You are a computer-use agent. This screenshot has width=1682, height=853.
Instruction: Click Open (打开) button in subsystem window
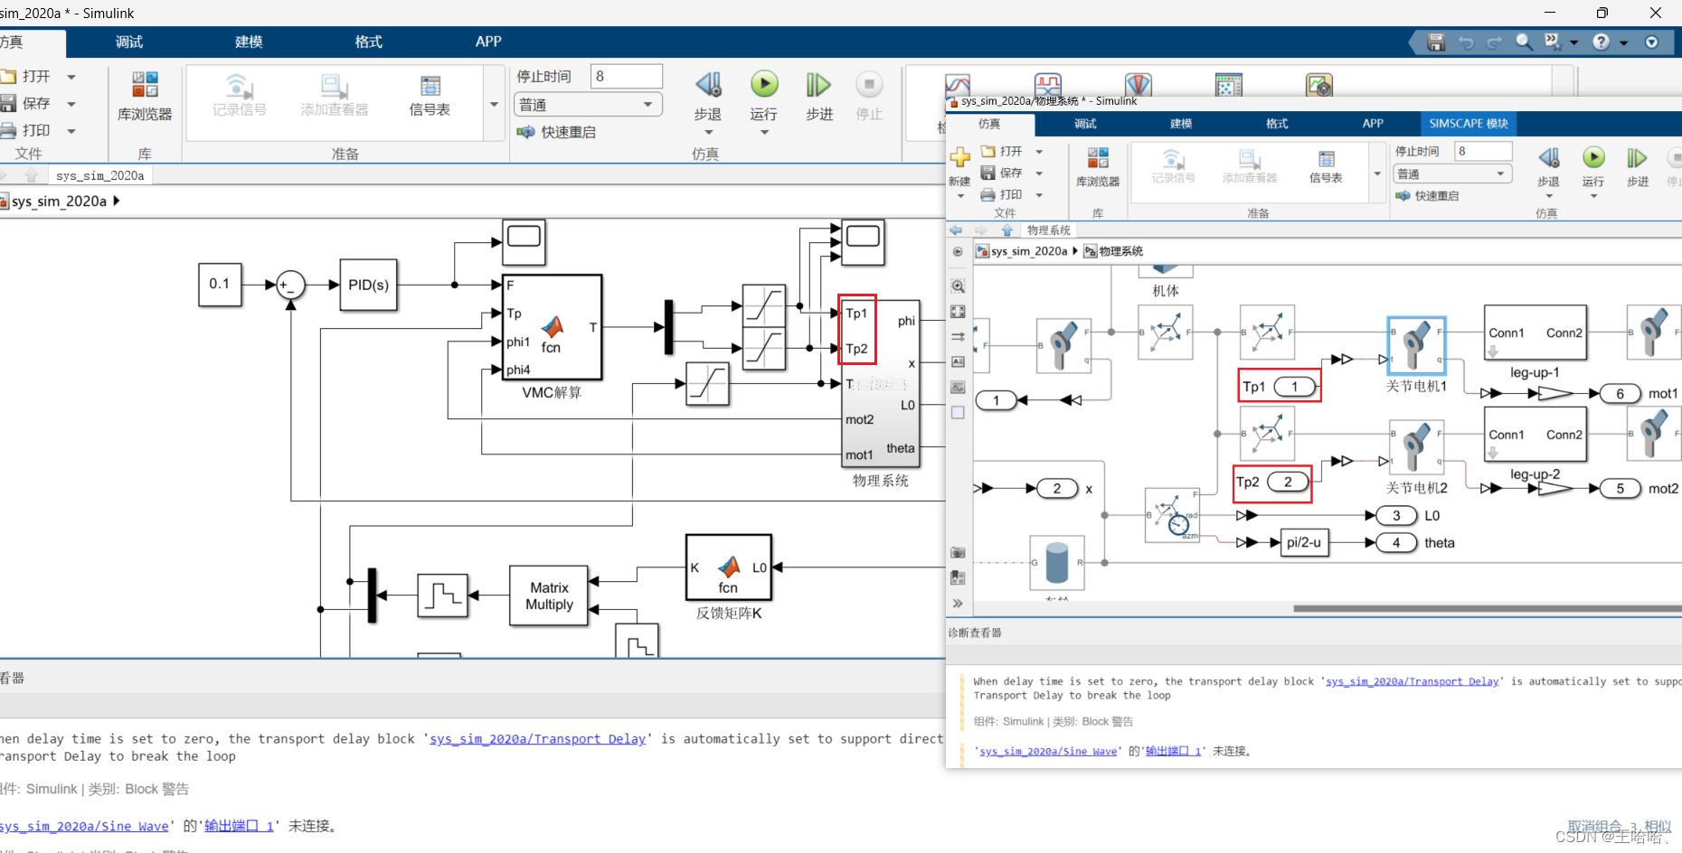1002,152
